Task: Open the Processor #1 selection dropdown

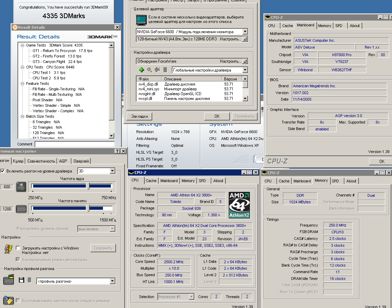Action: tap(192, 297)
